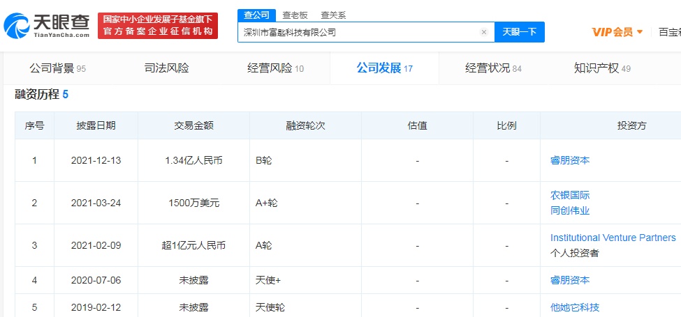Click the 比例 column header
This screenshot has width=681, height=317.
click(x=506, y=126)
